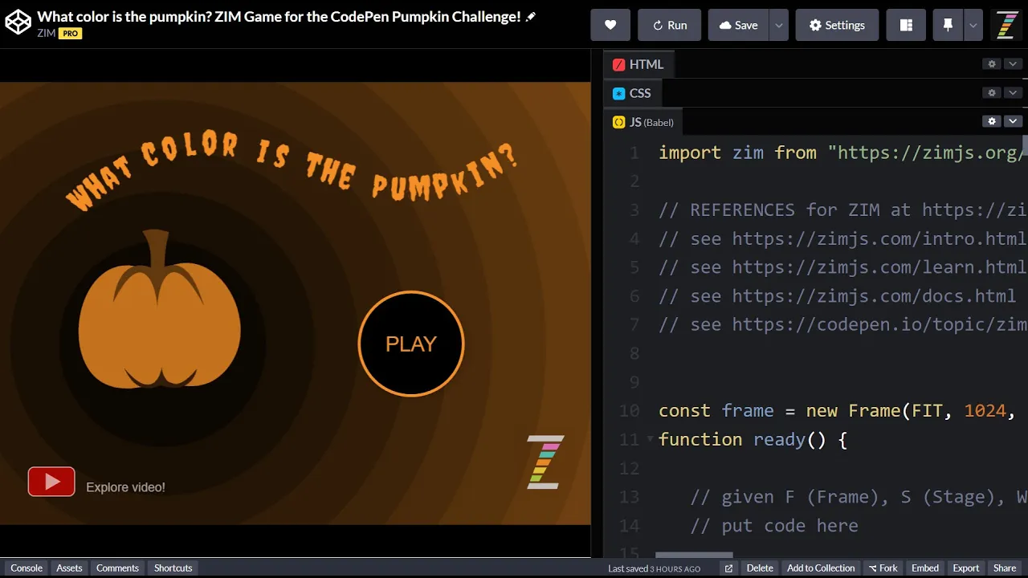The image size is (1028, 578).
Task: Click the ZIM logo in the preview
Action: pyautogui.click(x=545, y=462)
